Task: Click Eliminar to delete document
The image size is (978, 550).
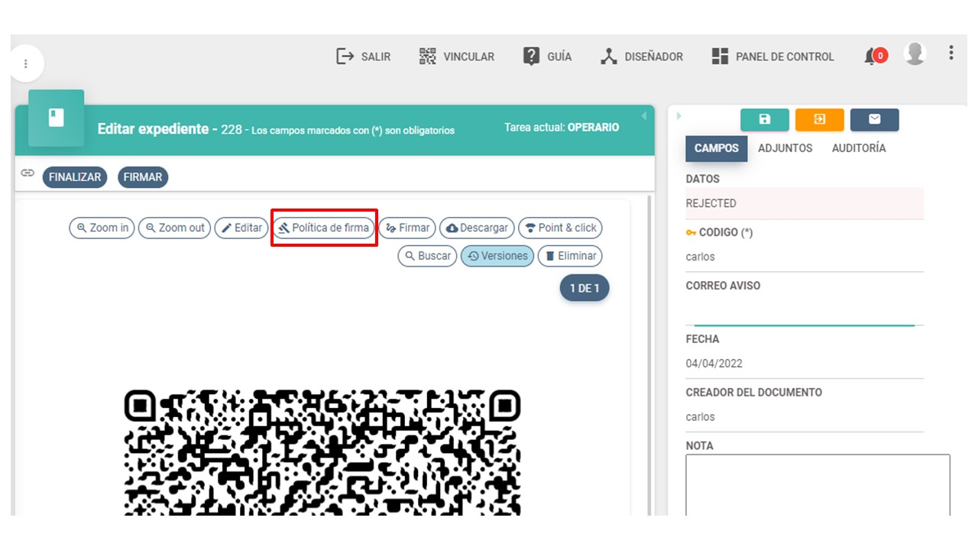Action: click(570, 256)
